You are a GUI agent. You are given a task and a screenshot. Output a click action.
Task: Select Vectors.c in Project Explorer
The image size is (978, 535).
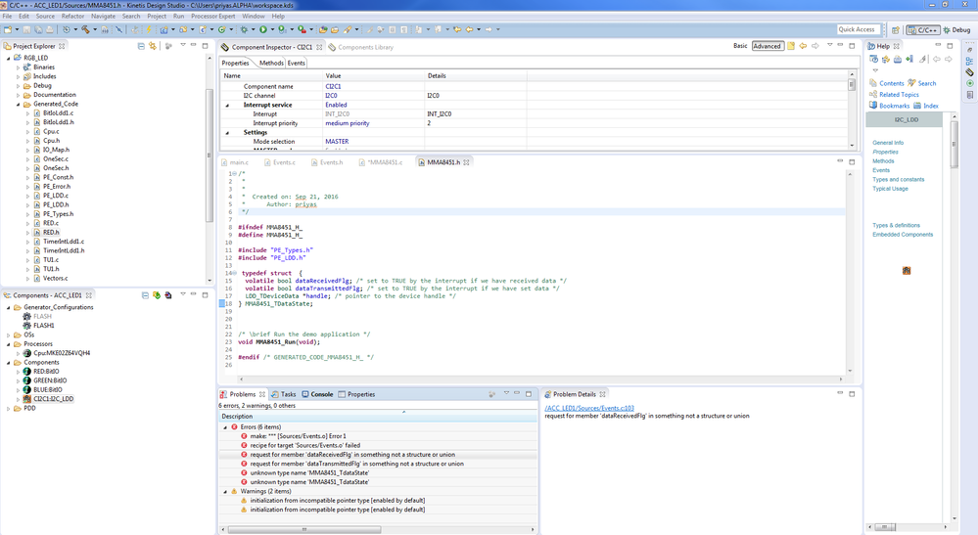(55, 279)
